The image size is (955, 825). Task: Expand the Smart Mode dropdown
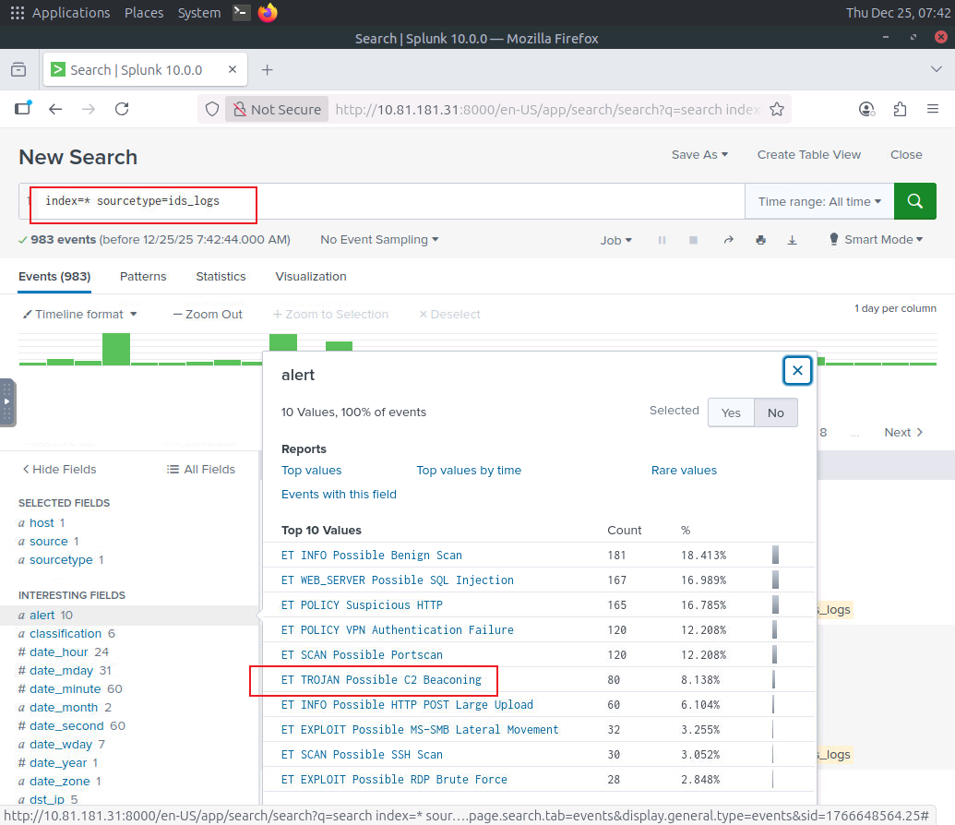tap(877, 240)
